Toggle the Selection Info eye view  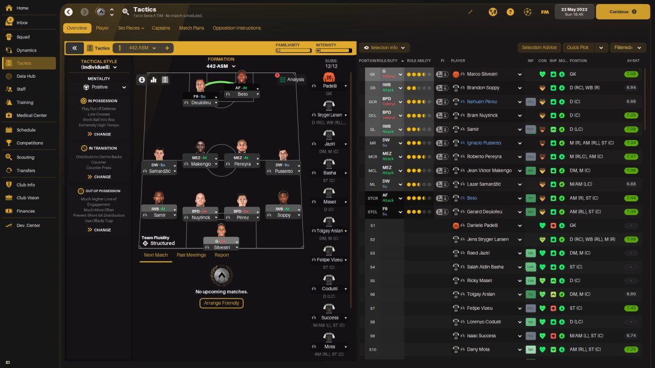[384, 48]
